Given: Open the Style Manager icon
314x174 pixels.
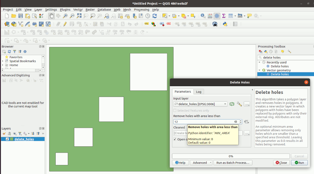Looking at the screenshot, I should point(41,16).
